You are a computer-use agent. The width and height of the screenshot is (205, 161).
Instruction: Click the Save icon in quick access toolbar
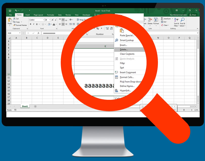pos(10,11)
